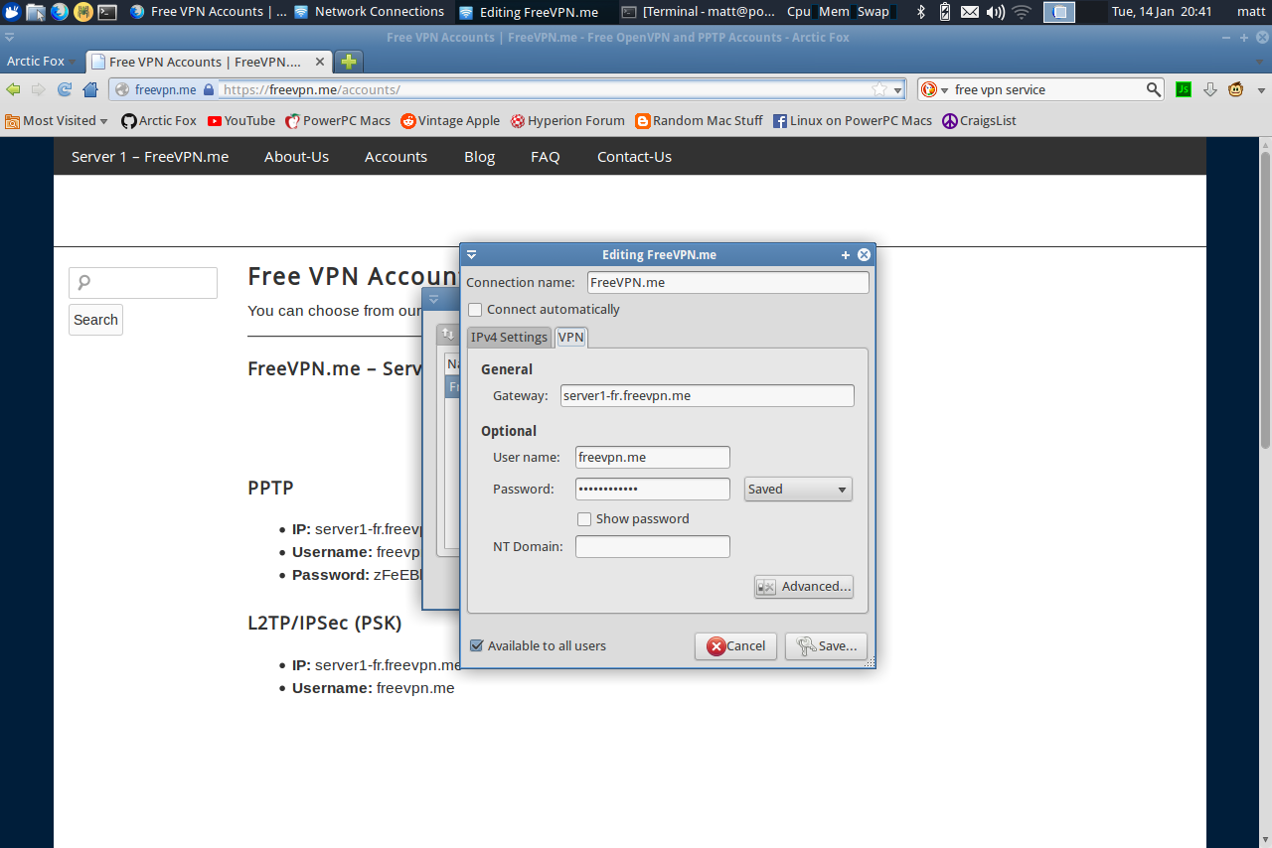Reload the page in Arctic Fox
Viewport: 1272px width, 848px height.
click(x=65, y=89)
